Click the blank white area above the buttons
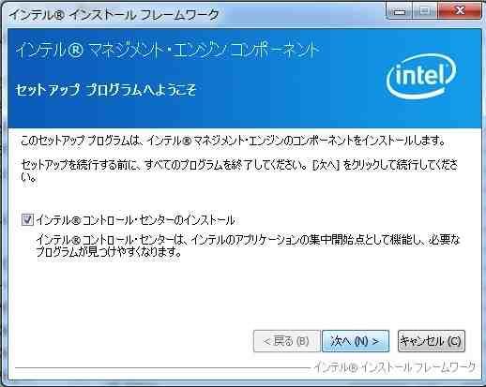 coord(244,293)
